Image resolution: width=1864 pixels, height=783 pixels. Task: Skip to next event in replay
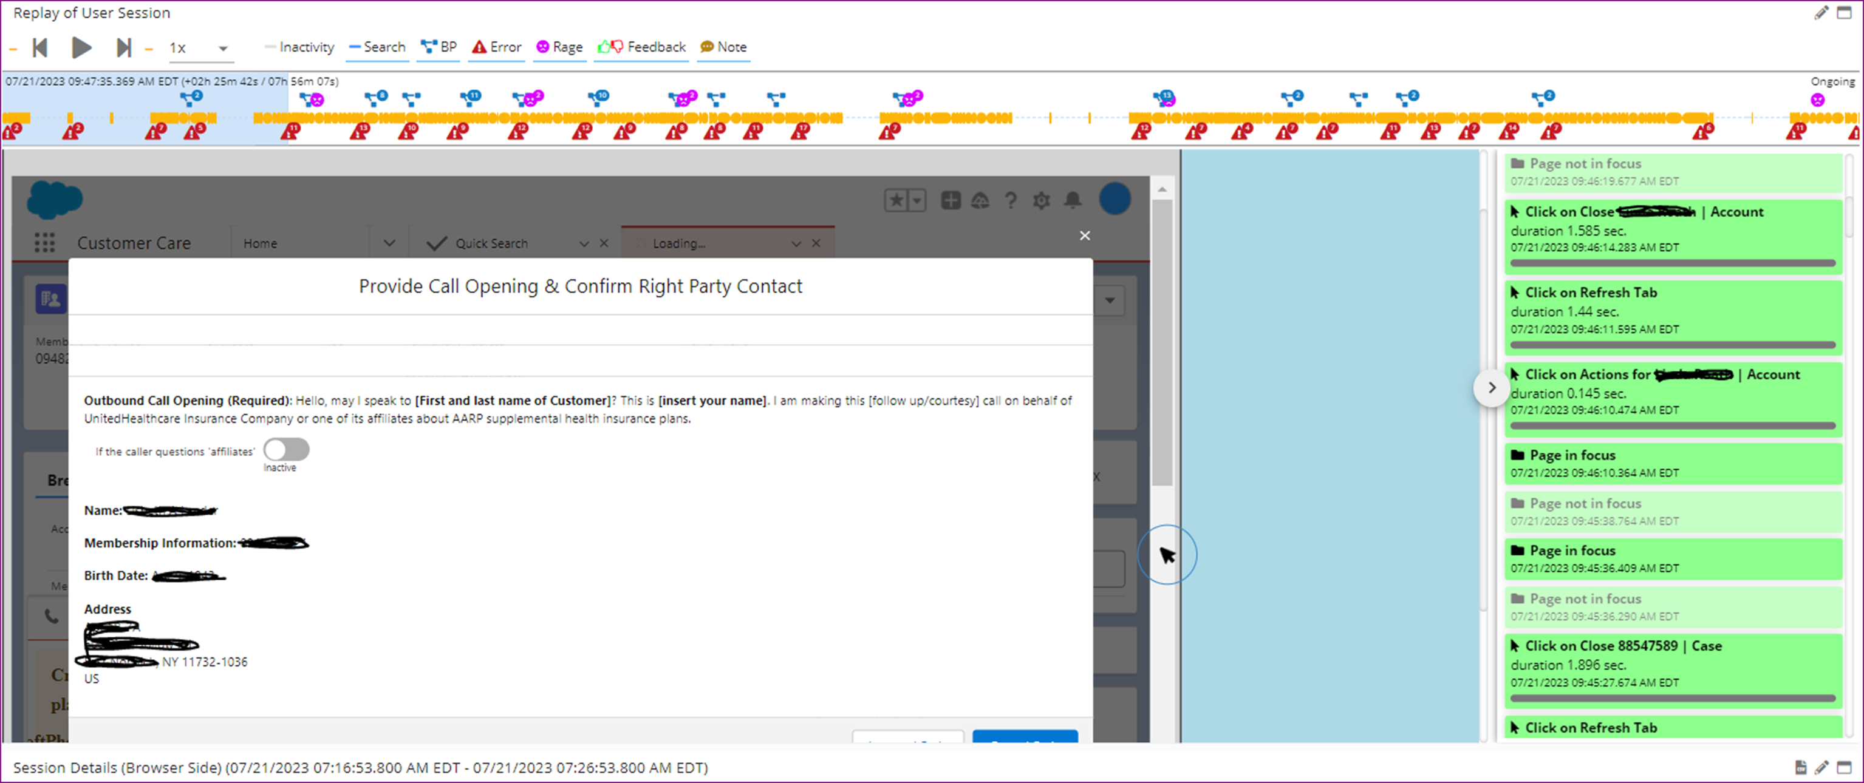[x=124, y=48]
